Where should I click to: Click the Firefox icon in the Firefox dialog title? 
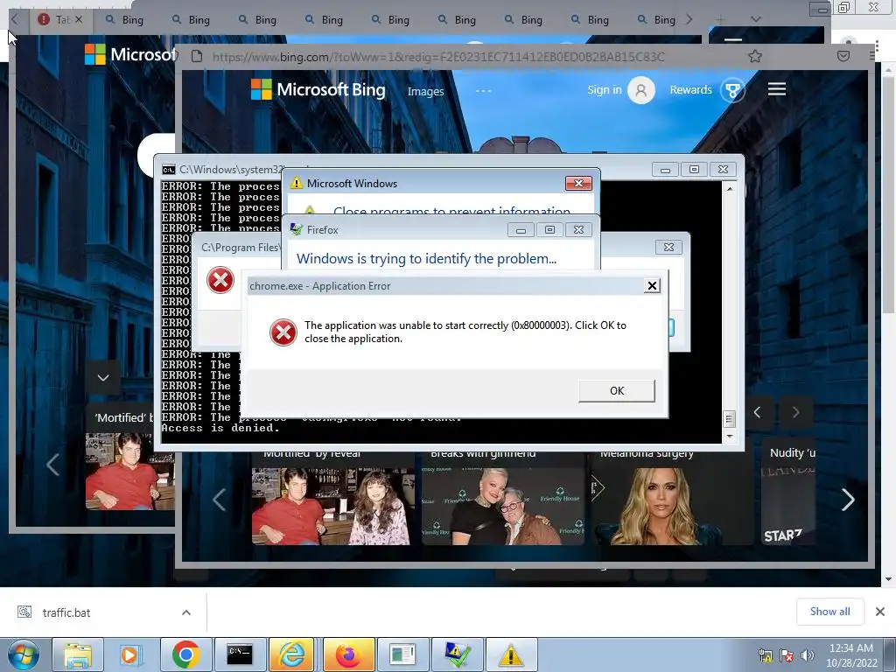pos(296,229)
